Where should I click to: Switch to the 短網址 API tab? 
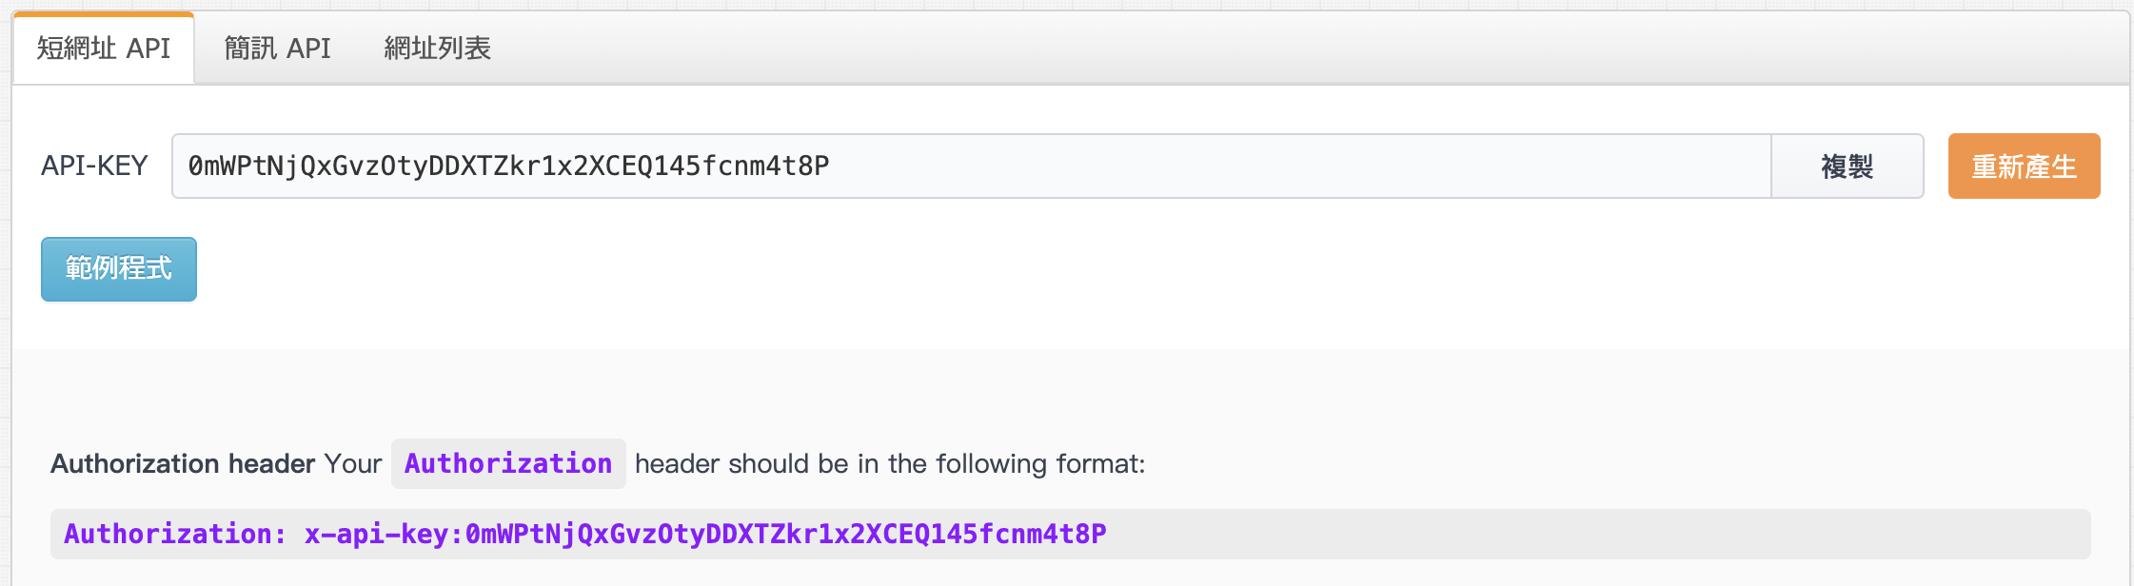(x=104, y=49)
